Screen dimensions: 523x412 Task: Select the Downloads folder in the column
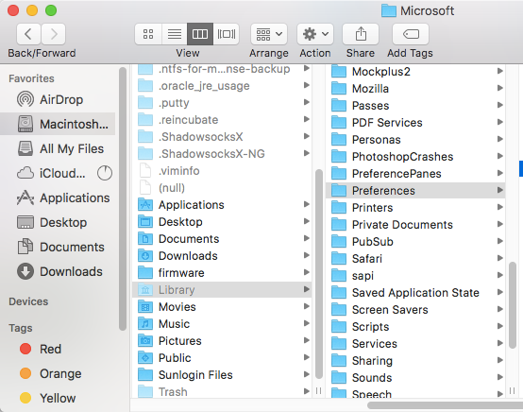pos(222,256)
